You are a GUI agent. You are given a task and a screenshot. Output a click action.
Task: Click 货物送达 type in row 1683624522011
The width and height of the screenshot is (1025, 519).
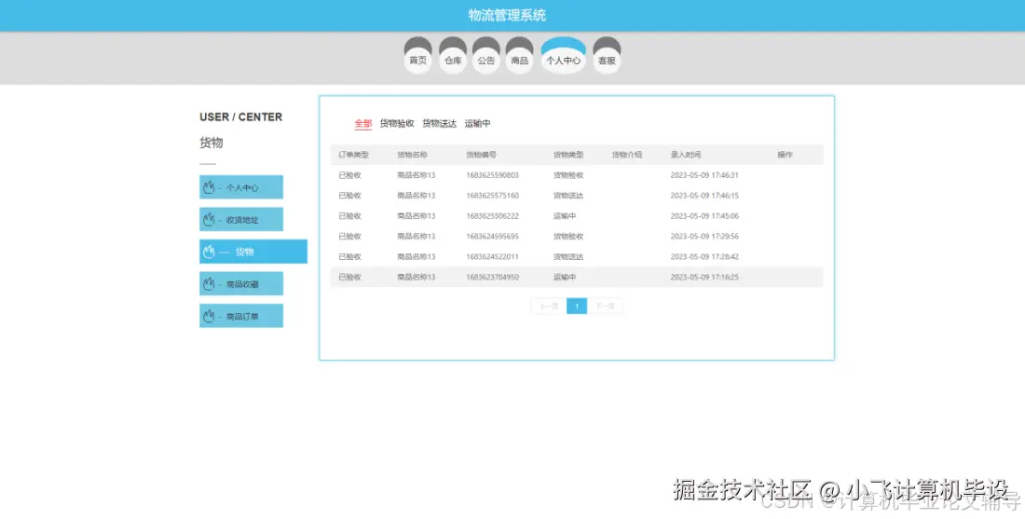(568, 256)
